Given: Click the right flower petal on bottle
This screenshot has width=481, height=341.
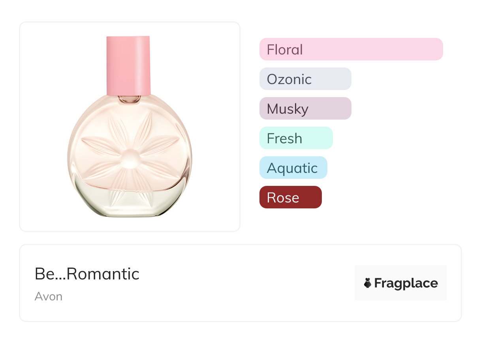Looking at the screenshot, I should click(160, 144).
